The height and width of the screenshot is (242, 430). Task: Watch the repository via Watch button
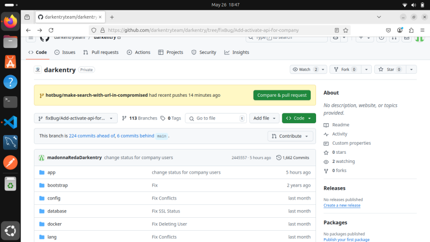point(305,69)
